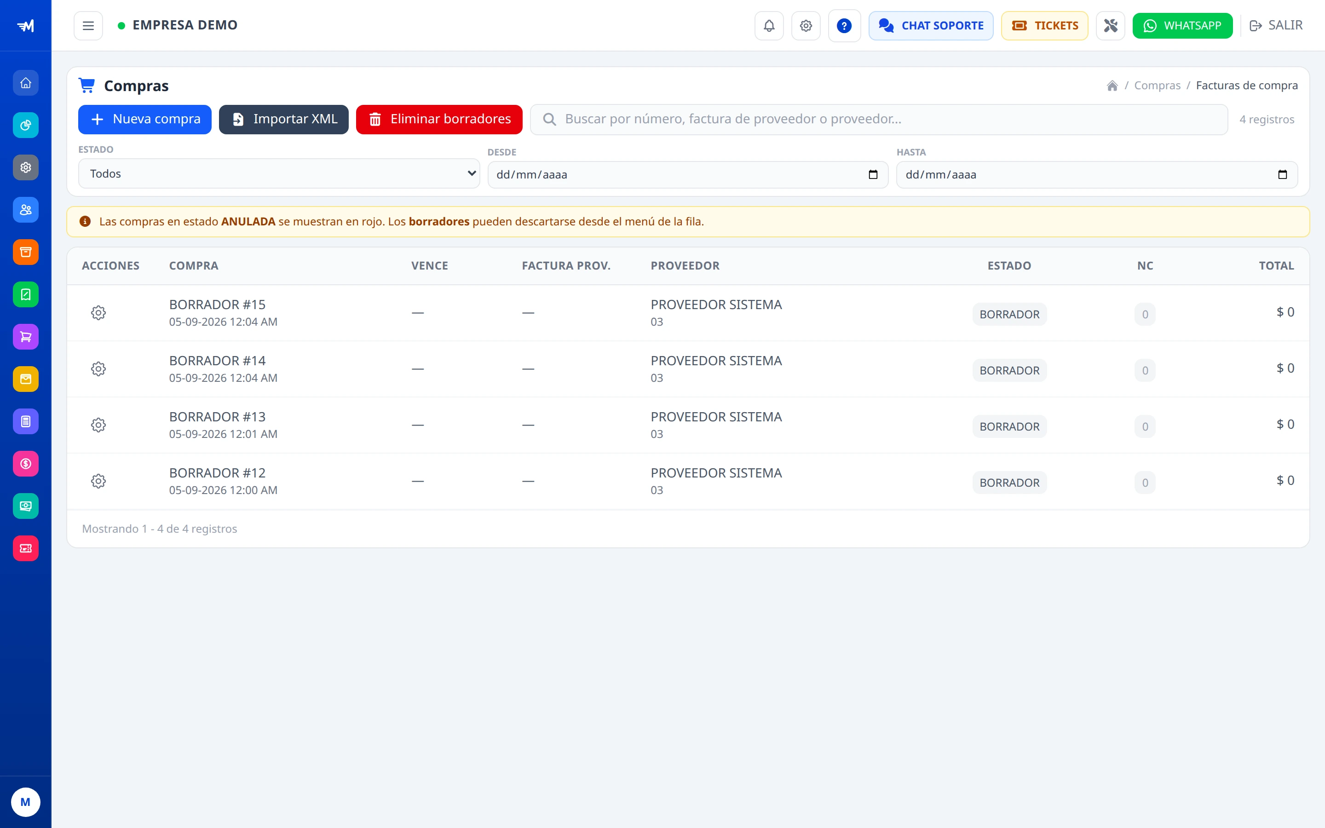Open the tools wrench icon in top bar
Screen dimensions: 1325x828
[1110, 26]
